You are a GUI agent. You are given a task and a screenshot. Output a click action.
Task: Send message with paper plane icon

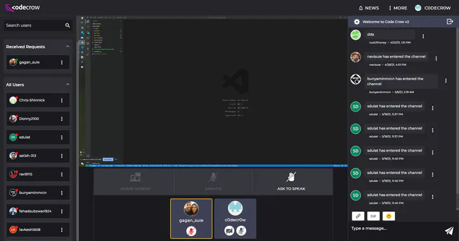tap(449, 230)
